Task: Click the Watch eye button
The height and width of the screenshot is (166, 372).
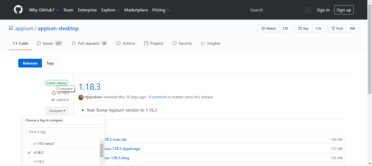Action: click(x=269, y=29)
